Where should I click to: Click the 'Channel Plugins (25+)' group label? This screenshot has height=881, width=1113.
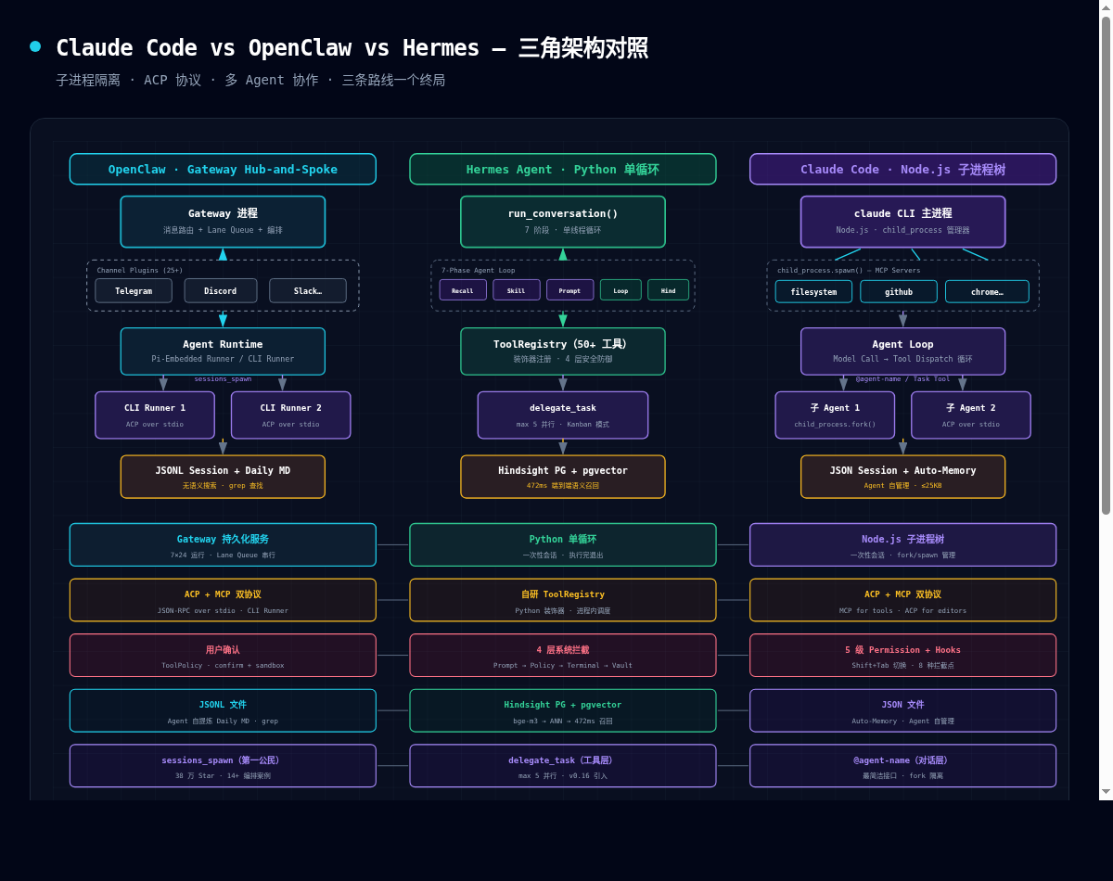[x=140, y=270]
